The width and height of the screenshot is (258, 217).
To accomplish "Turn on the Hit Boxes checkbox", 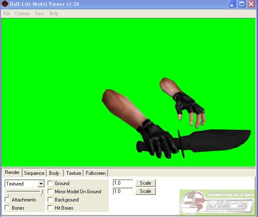I will click(50, 208).
